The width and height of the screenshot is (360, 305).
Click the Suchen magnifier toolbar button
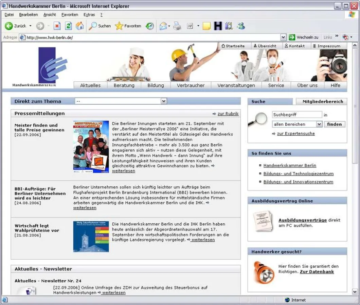point(100,26)
